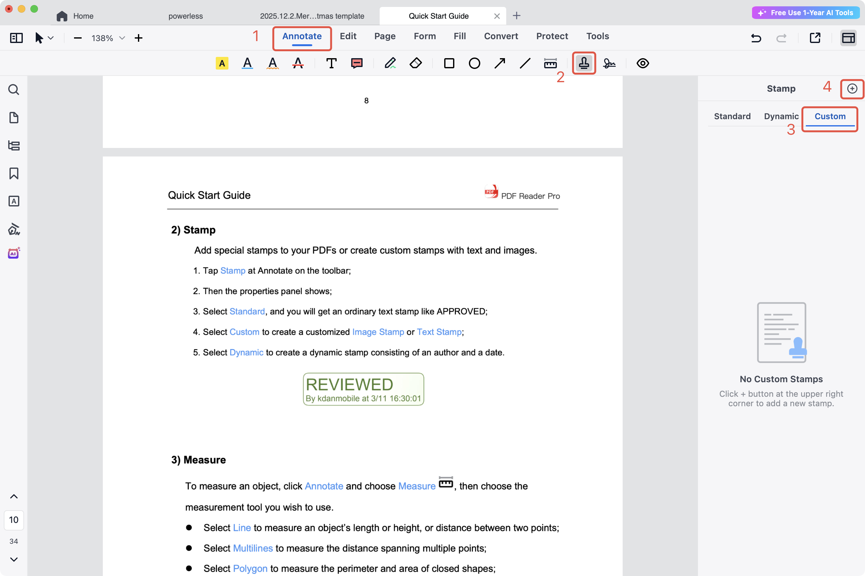Select the Freehand pen ink tool
The width and height of the screenshot is (865, 576).
click(x=390, y=63)
